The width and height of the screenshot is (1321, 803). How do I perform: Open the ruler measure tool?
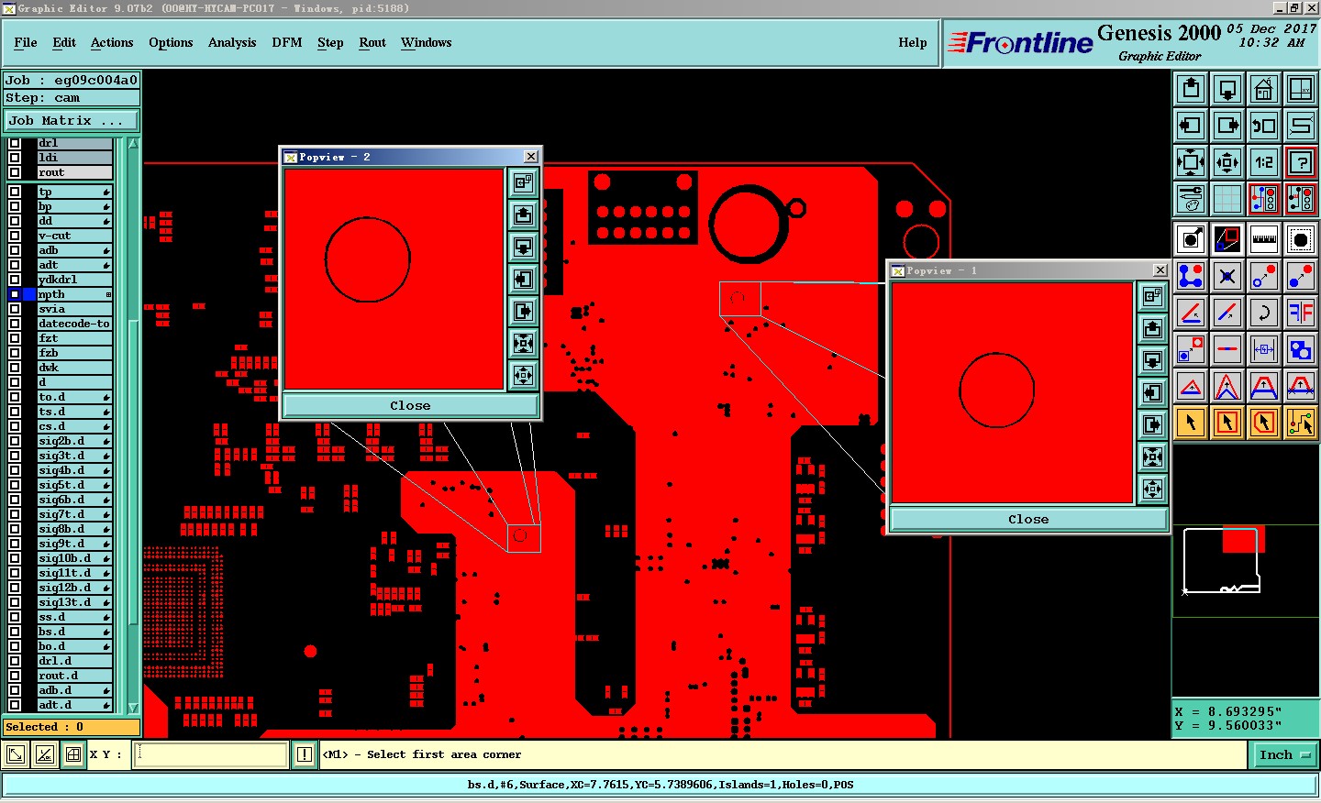[1264, 239]
